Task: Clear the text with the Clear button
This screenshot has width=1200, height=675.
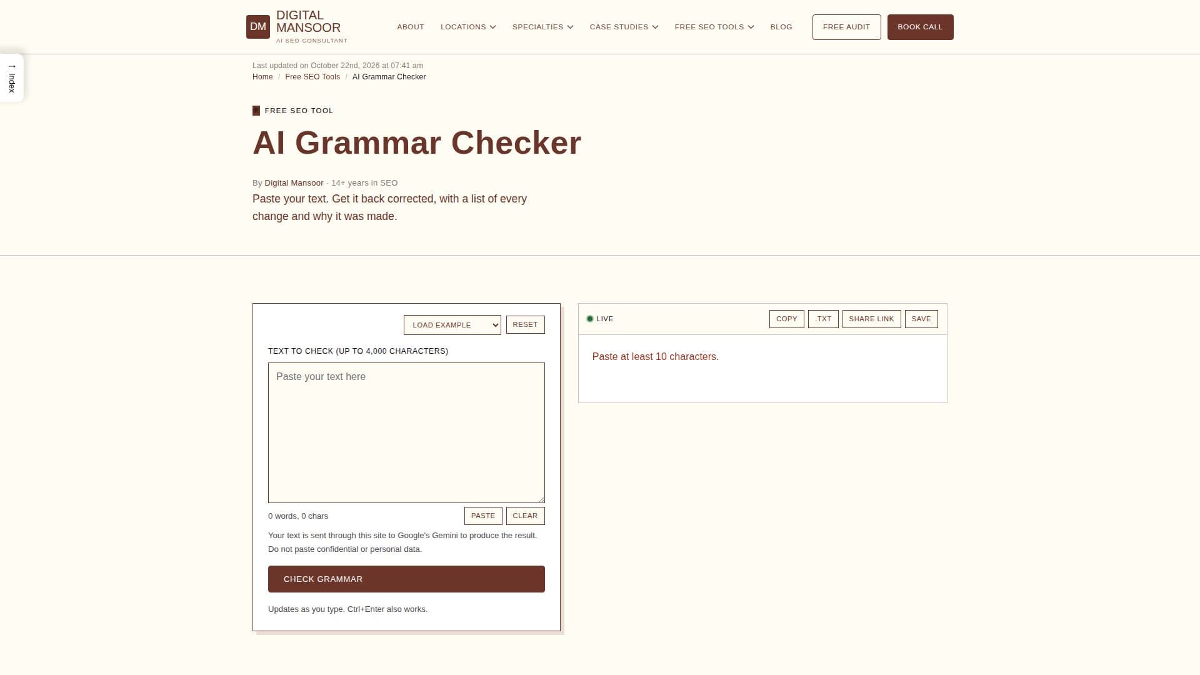Action: (525, 516)
